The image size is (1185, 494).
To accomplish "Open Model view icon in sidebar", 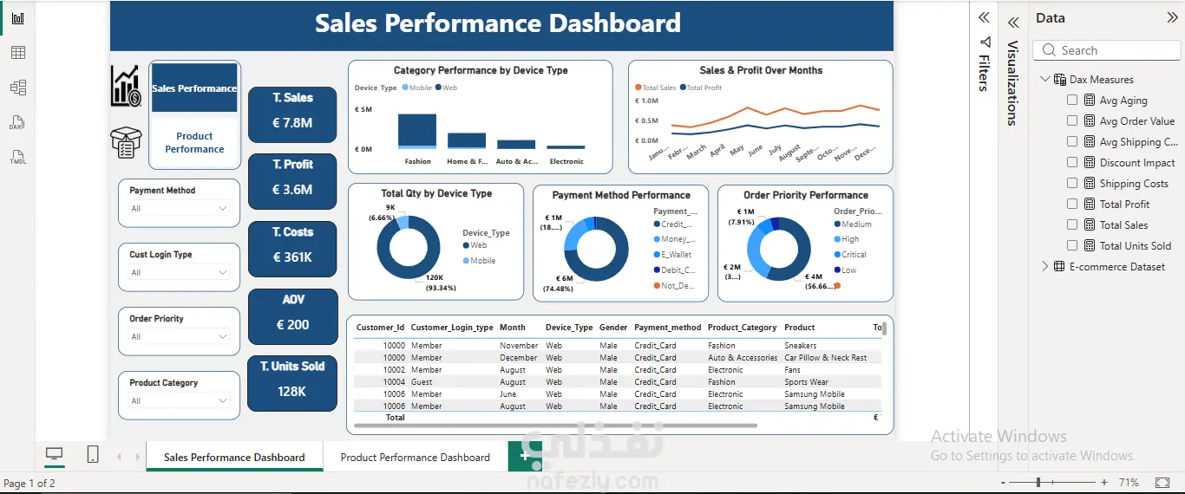I will pos(17,88).
